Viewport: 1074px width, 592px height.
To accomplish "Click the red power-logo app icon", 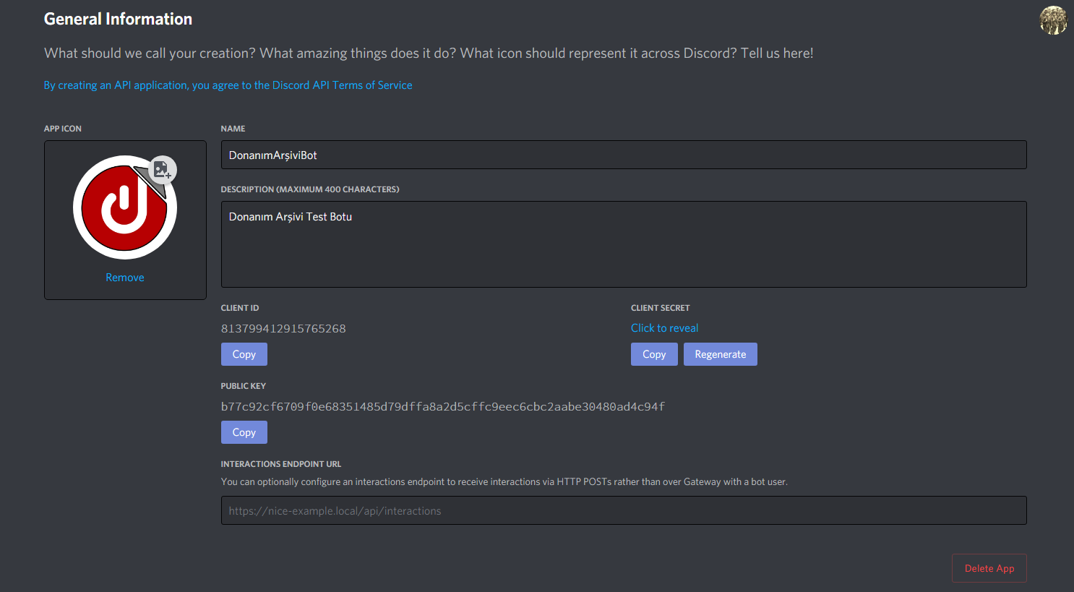I will click(x=124, y=209).
